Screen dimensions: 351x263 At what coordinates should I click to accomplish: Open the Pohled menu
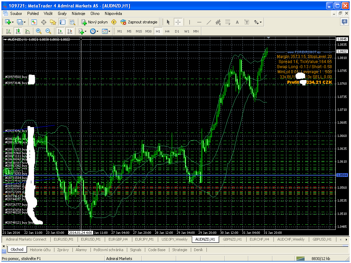33,13
